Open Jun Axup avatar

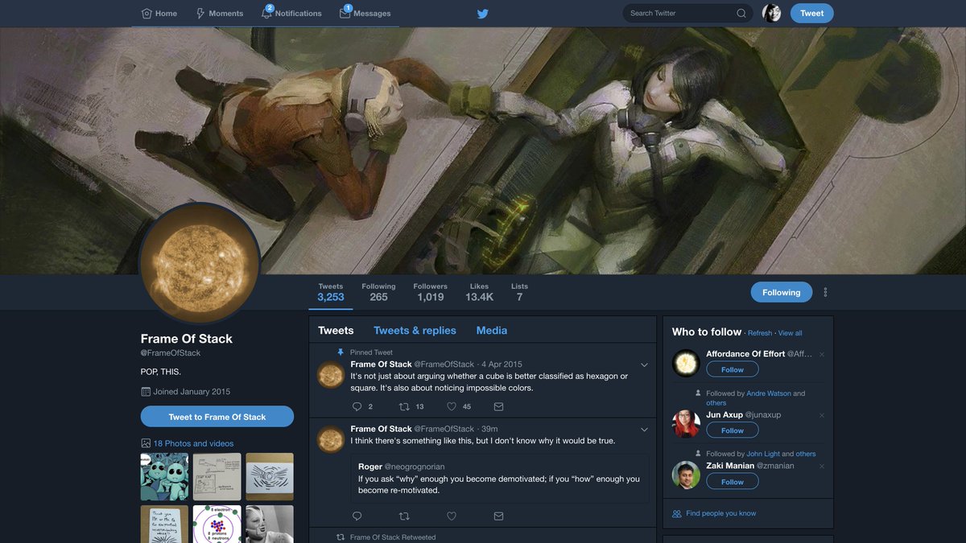tap(686, 424)
